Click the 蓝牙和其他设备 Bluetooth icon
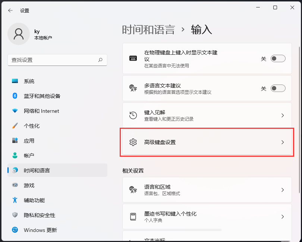Image resolution: width=302 pixels, height=242 pixels. click(x=15, y=96)
